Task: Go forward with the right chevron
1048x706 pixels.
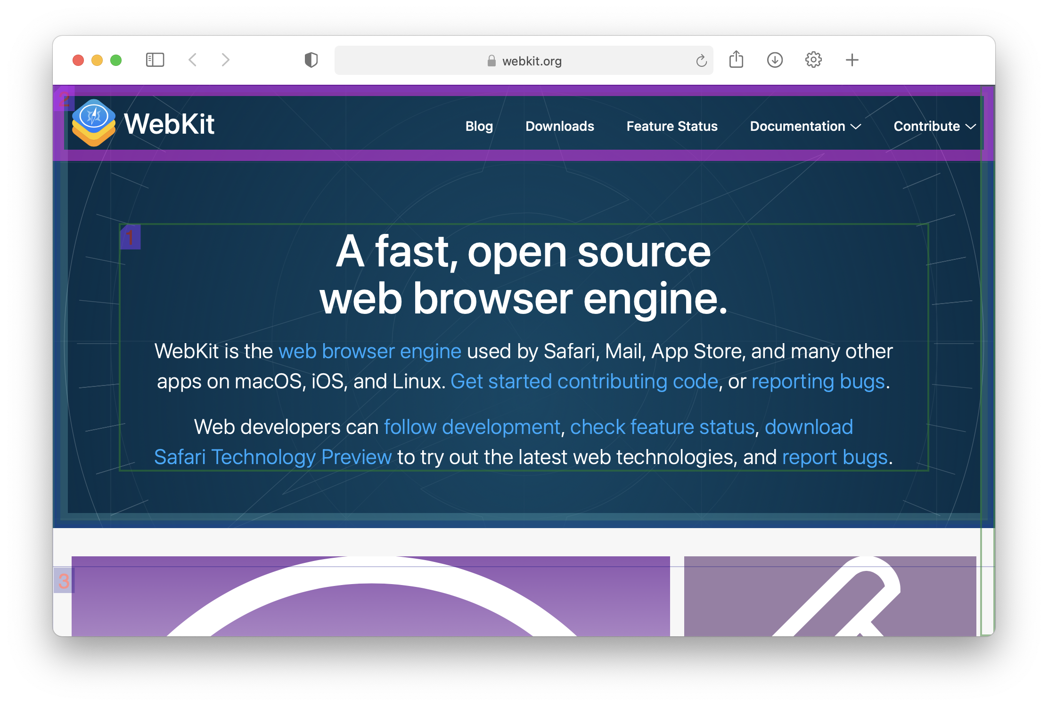Action: tap(226, 60)
